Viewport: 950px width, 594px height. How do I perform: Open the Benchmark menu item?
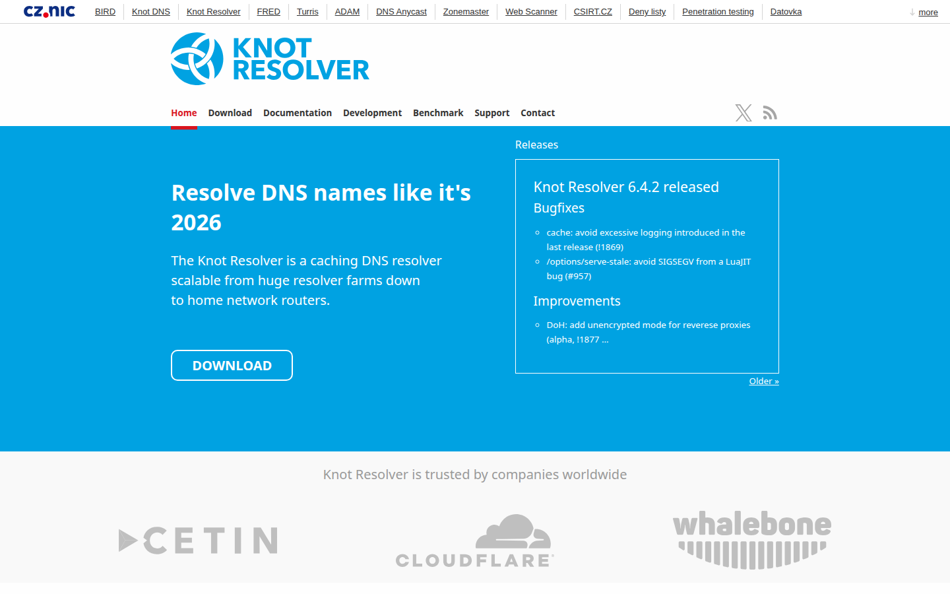(x=438, y=113)
